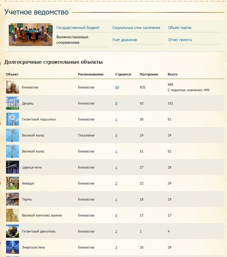Open the Отчет приюта page
The width and height of the screenshot is (227, 257).
(x=180, y=40)
